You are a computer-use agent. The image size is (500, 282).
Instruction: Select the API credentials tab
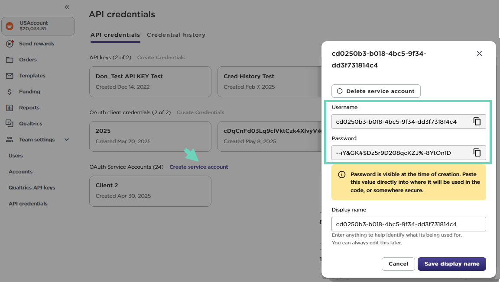click(x=115, y=35)
